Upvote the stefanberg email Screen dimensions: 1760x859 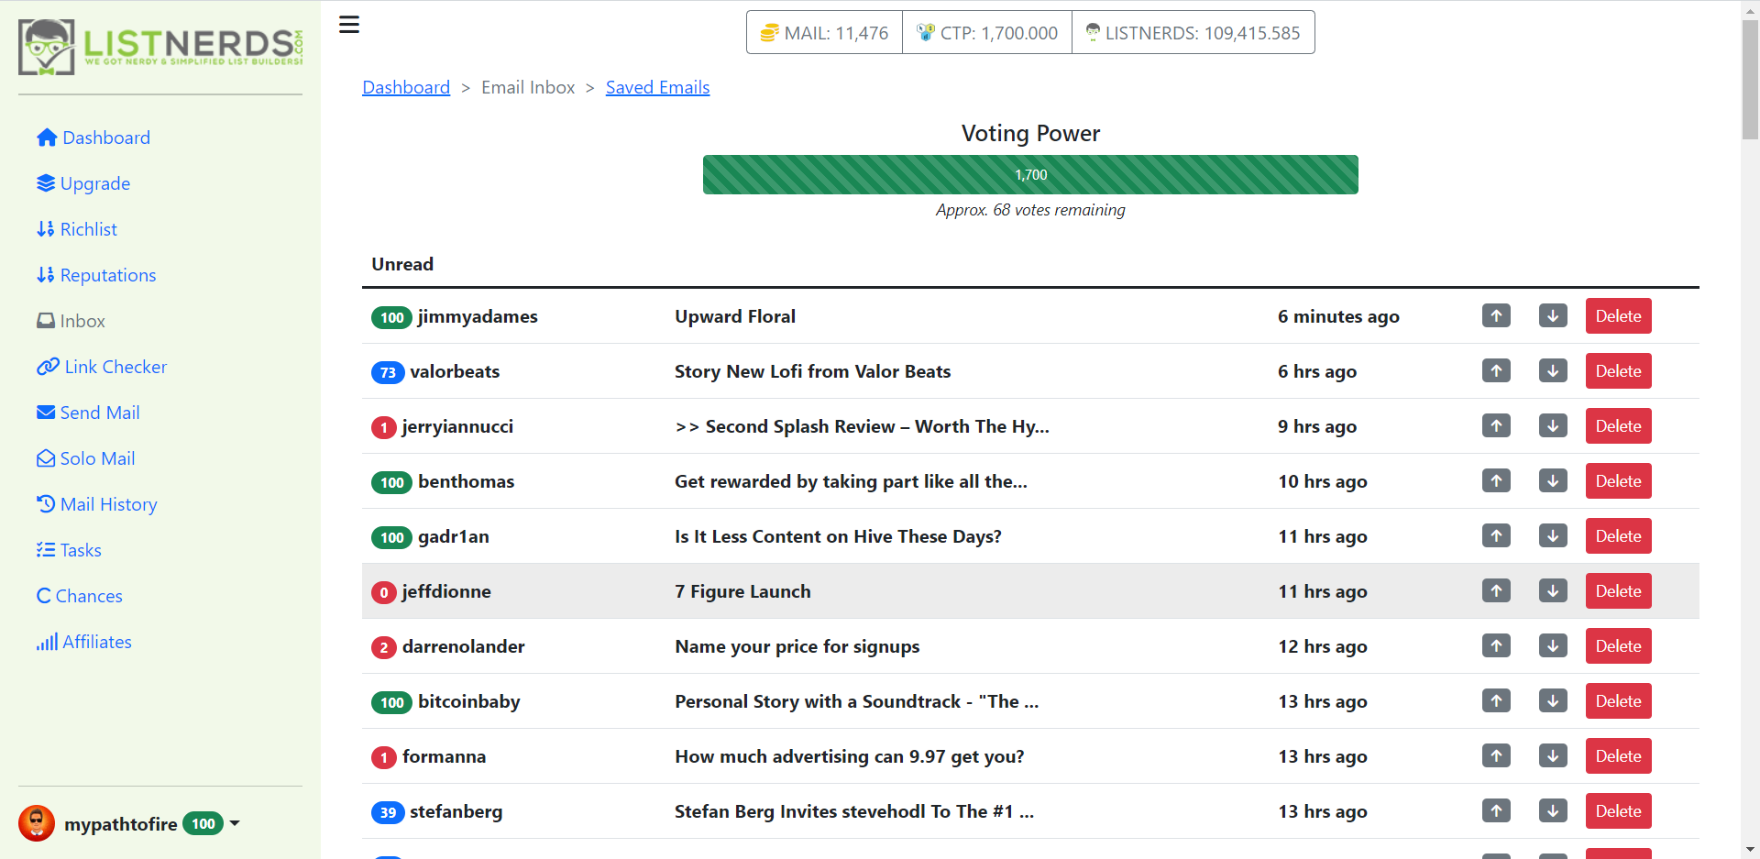[1496, 811]
